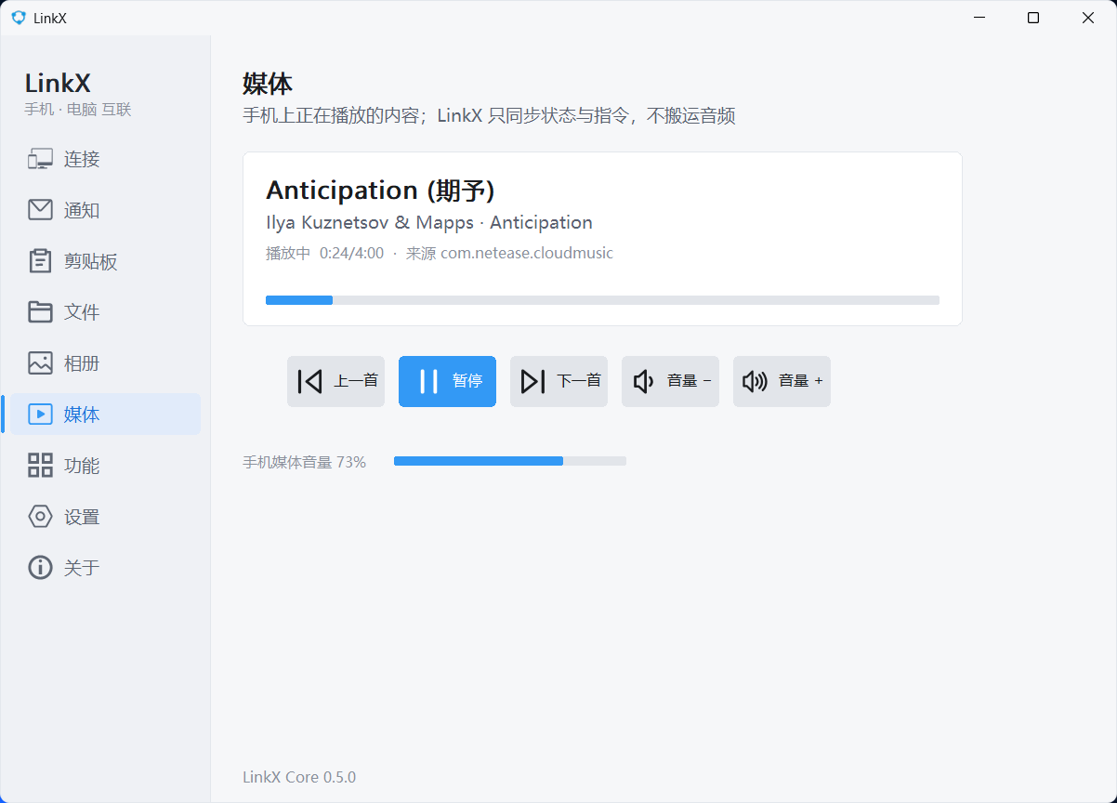Viewport: 1117px width, 803px height.
Task: Open the 通知 notifications envelope icon
Action: pos(40,210)
